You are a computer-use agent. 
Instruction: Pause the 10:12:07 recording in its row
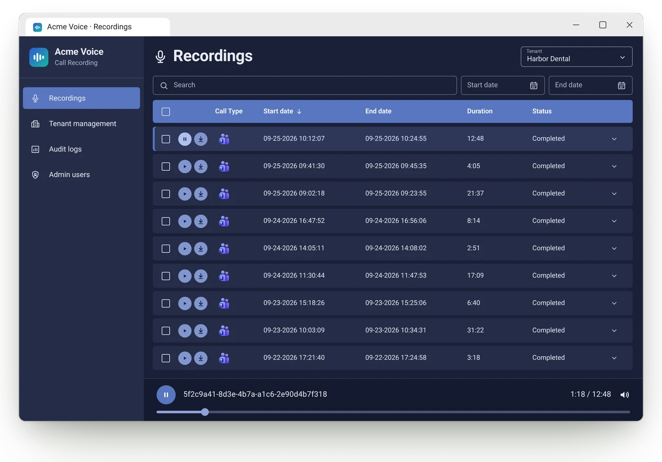click(185, 139)
